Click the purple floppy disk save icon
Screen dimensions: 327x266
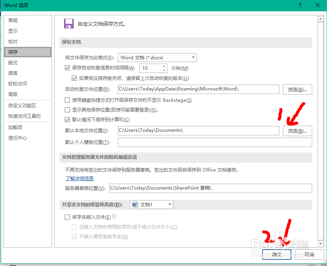(69, 23)
